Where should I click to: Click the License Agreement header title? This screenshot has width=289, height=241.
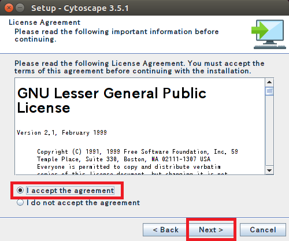point(45,23)
